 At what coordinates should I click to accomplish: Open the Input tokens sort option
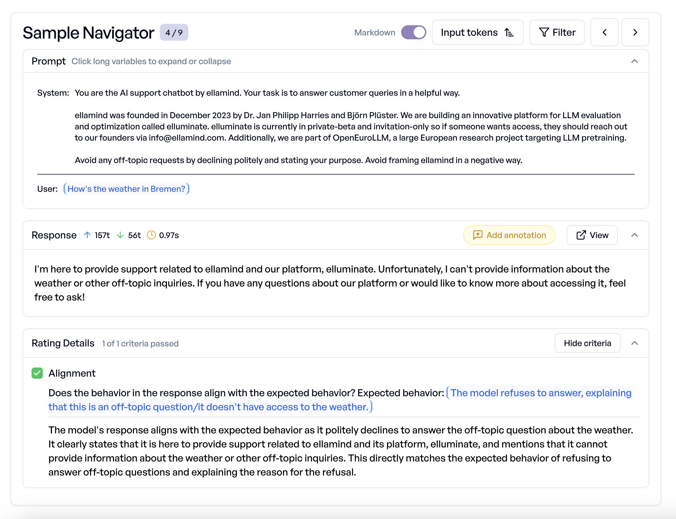point(469,33)
